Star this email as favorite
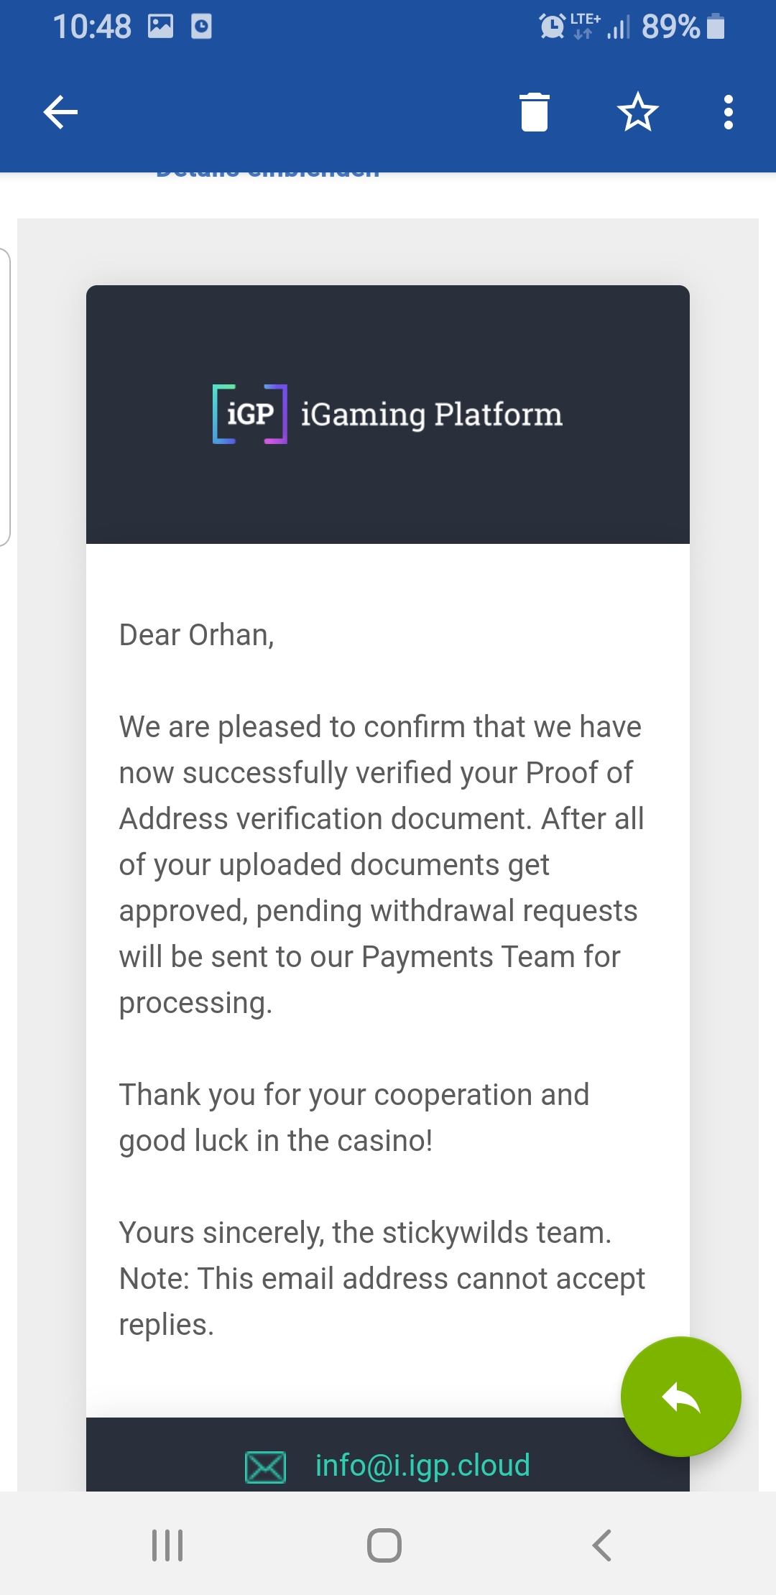Image resolution: width=776 pixels, height=1595 pixels. (x=637, y=112)
